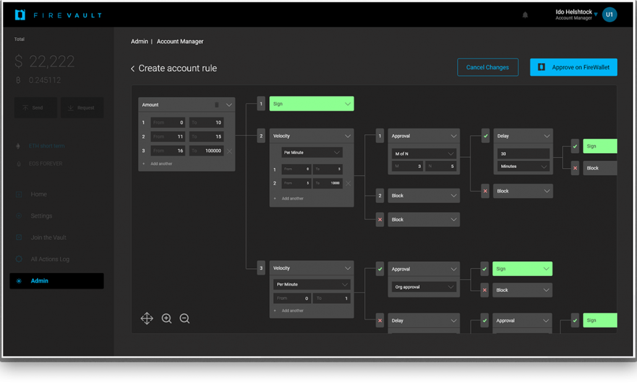Click the FireVault logo icon
The width and height of the screenshot is (637, 385).
(20, 15)
